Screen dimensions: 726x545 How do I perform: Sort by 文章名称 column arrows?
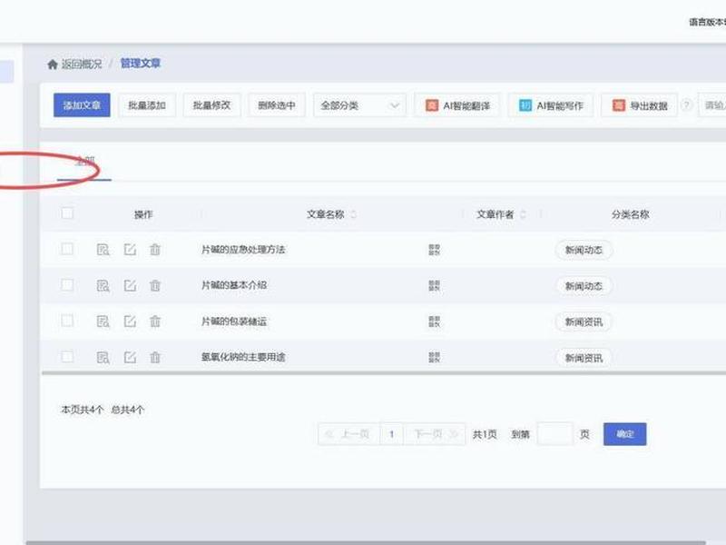pyautogui.click(x=354, y=214)
